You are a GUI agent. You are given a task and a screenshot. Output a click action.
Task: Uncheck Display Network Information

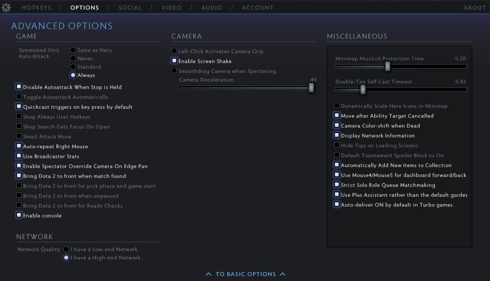tap(337, 135)
